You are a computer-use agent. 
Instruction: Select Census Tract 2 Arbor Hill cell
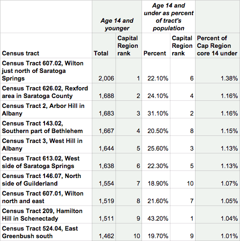[46, 109]
